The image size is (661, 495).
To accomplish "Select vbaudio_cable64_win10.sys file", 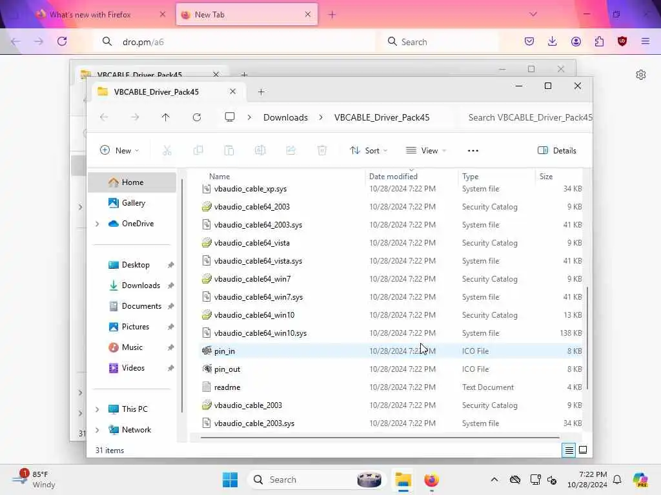I will [x=391, y=333].
